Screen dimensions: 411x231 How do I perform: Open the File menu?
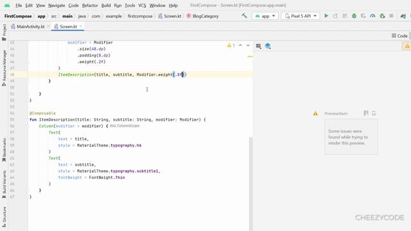tap(19, 5)
